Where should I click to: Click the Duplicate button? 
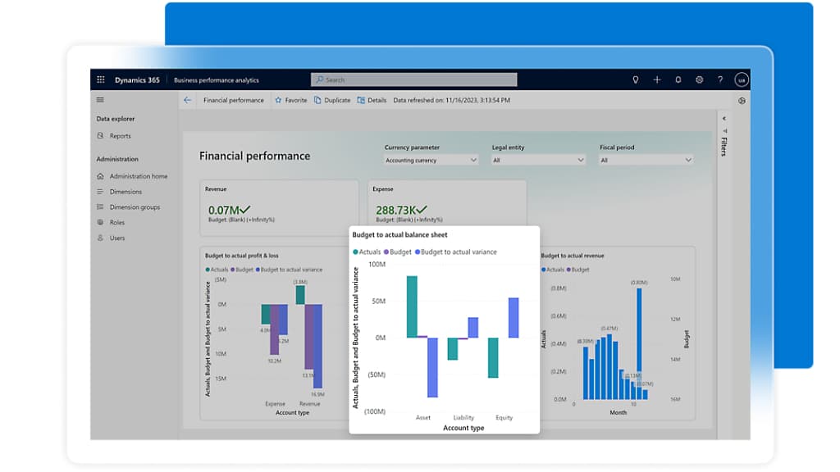[x=331, y=100]
